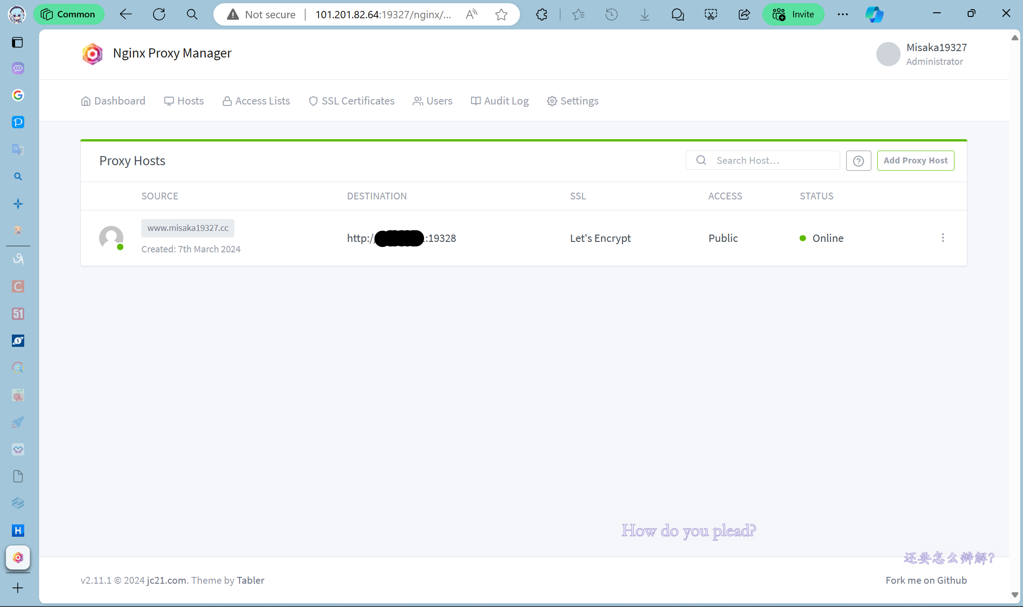The image size is (1023, 607).
Task: Open the Settings page
Action: [x=572, y=101]
